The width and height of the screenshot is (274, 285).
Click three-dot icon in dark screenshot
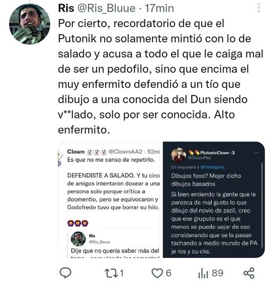pos(256,153)
